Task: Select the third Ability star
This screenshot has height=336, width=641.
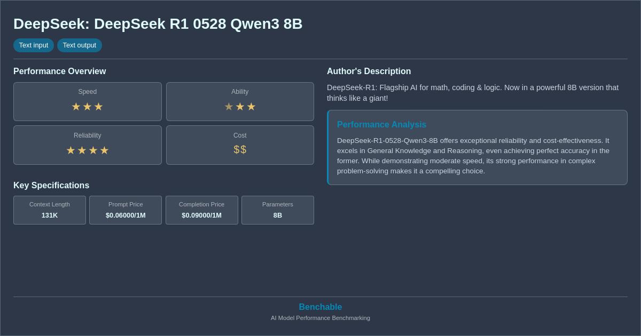Action: [251, 106]
